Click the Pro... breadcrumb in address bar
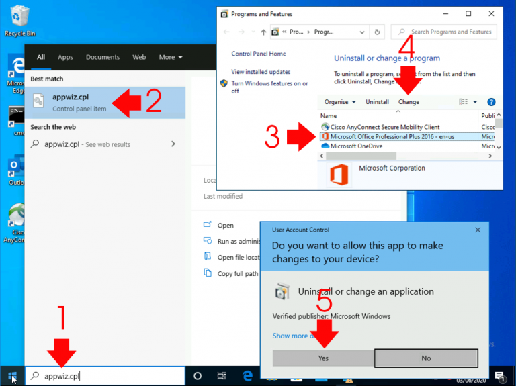Image resolution: width=516 pixels, height=386 pixels. (296, 32)
